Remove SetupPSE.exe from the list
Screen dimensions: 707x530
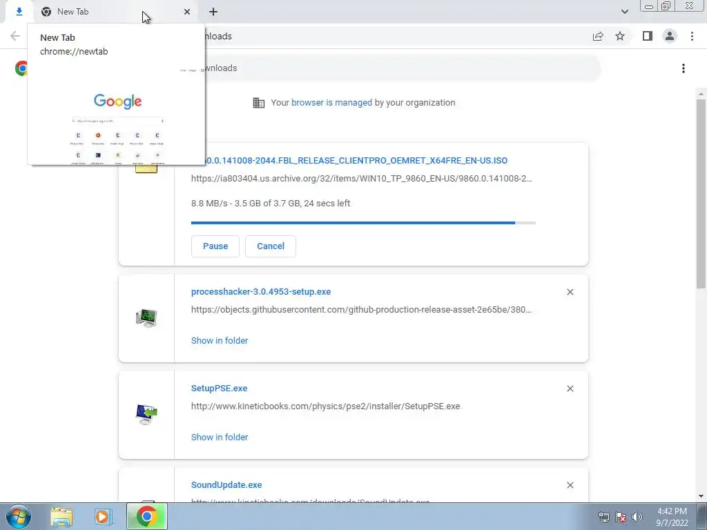(570, 389)
